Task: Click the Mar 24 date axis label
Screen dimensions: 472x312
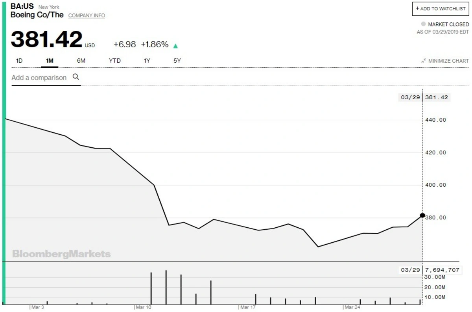Action: tap(352, 307)
